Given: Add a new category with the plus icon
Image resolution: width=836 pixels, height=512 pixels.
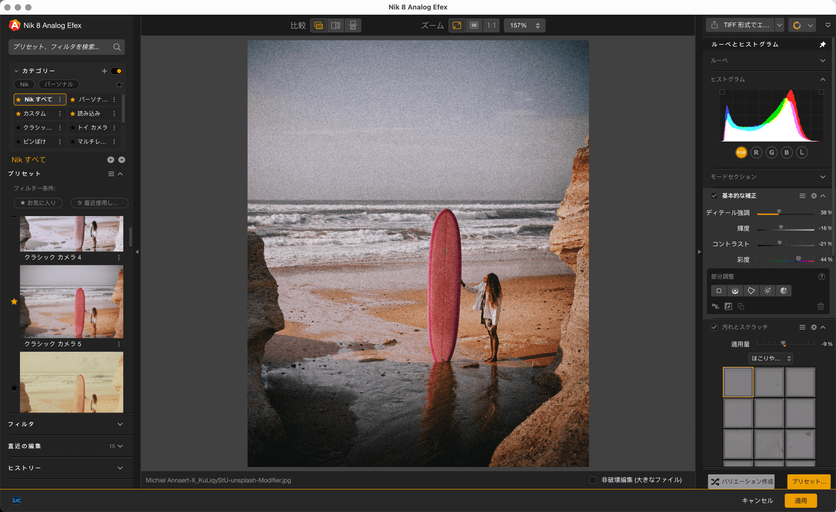Looking at the screenshot, I should 104,71.
